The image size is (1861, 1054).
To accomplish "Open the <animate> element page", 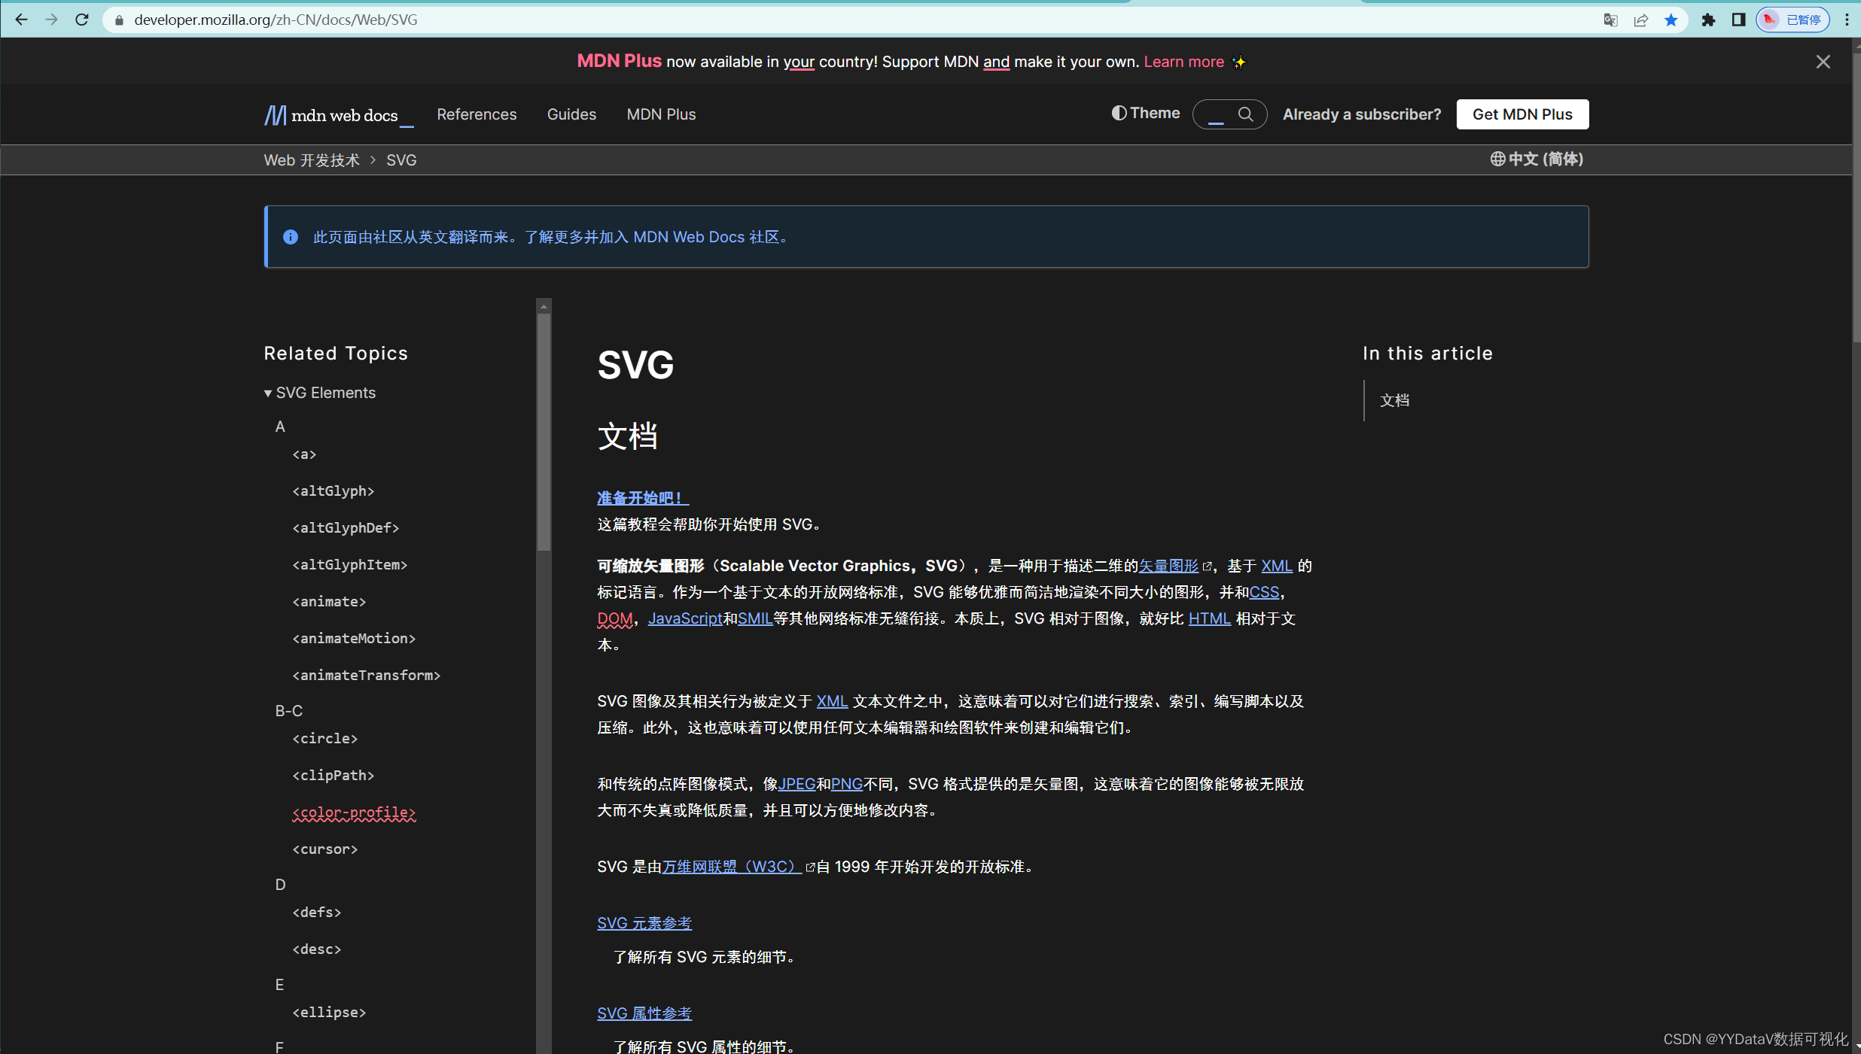I will 329,602.
